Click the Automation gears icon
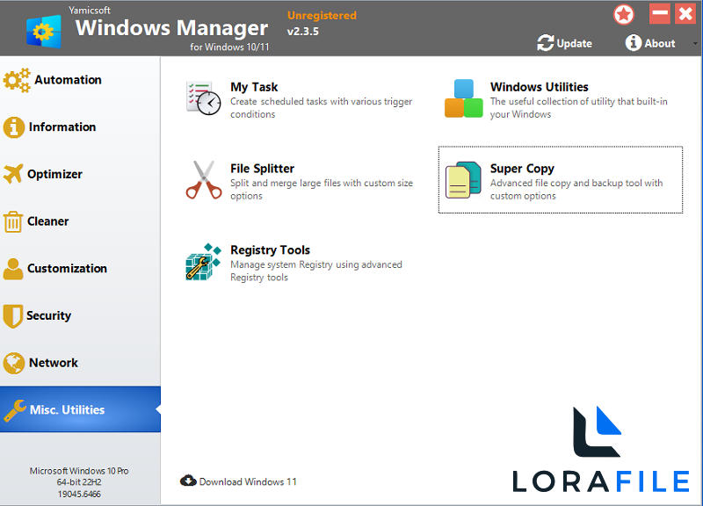Image resolution: width=703 pixels, height=506 pixels. (15, 79)
